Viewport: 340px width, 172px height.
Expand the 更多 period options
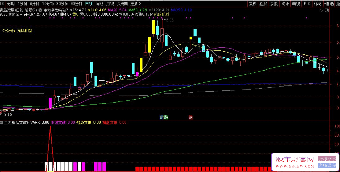coord(136,4)
